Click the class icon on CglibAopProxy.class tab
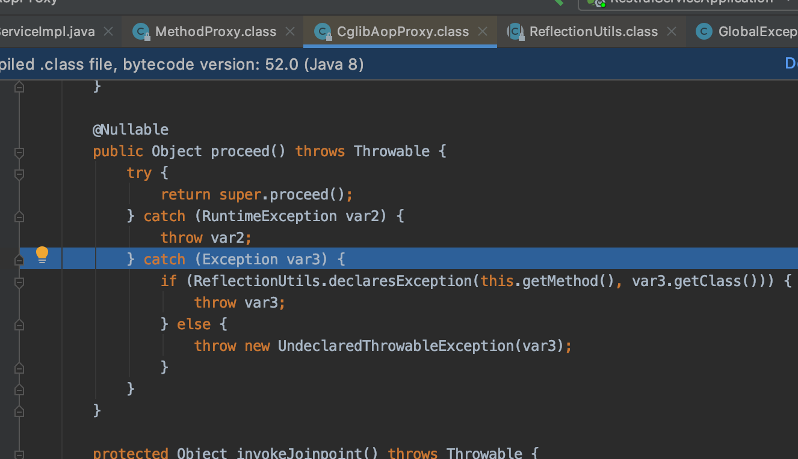Viewport: 798px width, 459px height. click(323, 32)
